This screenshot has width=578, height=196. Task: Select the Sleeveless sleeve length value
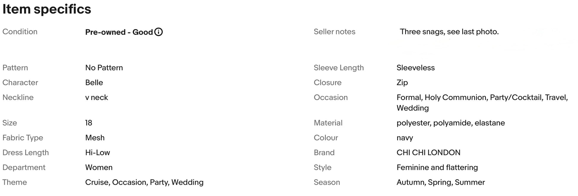click(x=416, y=68)
